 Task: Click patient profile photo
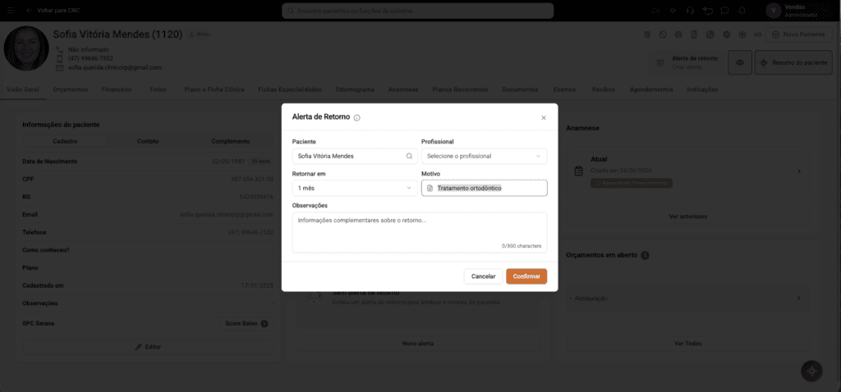26,48
